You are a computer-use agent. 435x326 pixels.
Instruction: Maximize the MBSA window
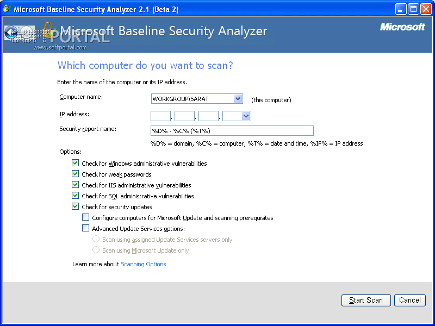click(x=413, y=9)
